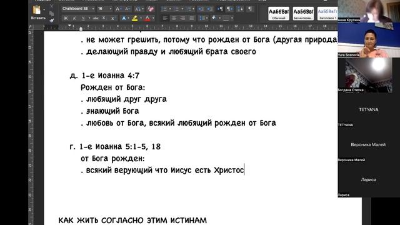Screen dimensions: 400x225
Task: Clear all formatting with eraser icon
Action: (x=151, y=9)
